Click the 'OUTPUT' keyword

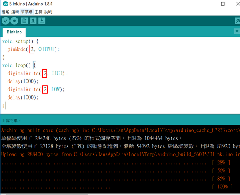click(46, 49)
